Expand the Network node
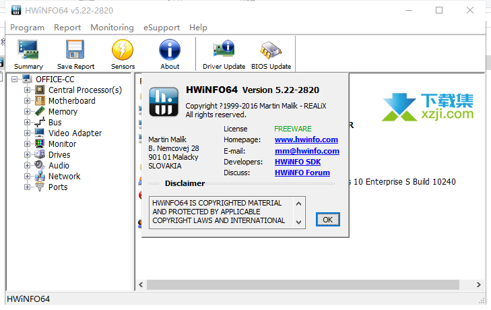This screenshot has height=310, width=491. pos(27,176)
